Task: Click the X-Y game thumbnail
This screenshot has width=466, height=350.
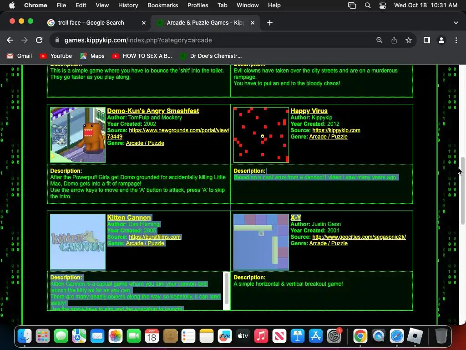Action: [261, 242]
